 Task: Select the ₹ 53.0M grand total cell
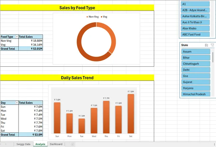pyautogui.click(x=31, y=135)
